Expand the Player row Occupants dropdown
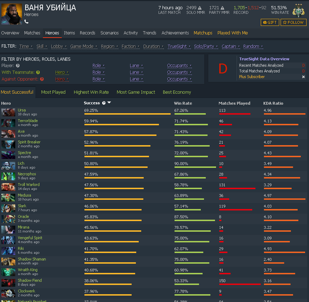This screenshot has width=309, height=302. coord(179,66)
